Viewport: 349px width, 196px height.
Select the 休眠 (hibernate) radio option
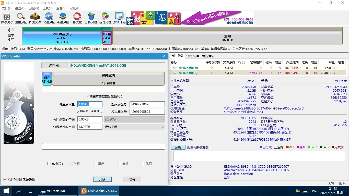pyautogui.click(x=143, y=164)
